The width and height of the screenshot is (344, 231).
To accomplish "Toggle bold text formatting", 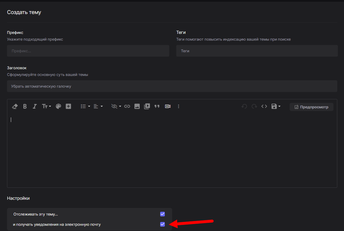I will tap(25, 107).
